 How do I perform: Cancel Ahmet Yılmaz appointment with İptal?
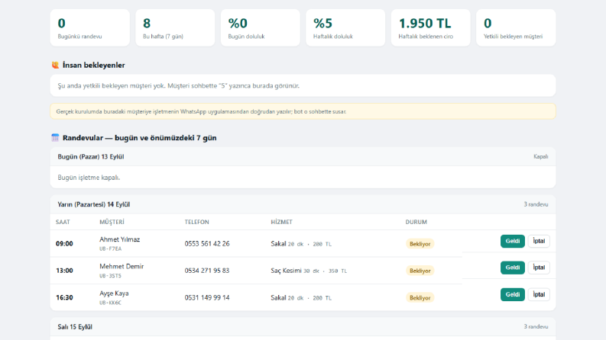tap(539, 241)
